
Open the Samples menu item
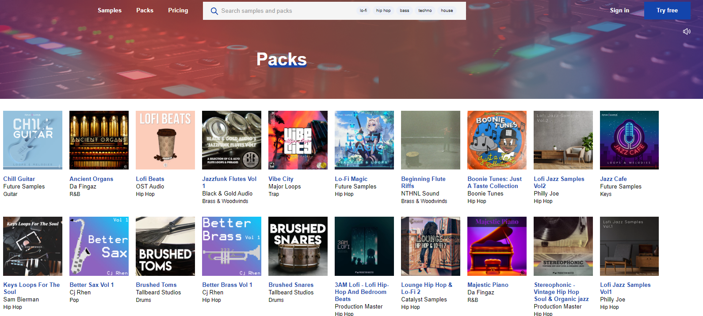[109, 10]
